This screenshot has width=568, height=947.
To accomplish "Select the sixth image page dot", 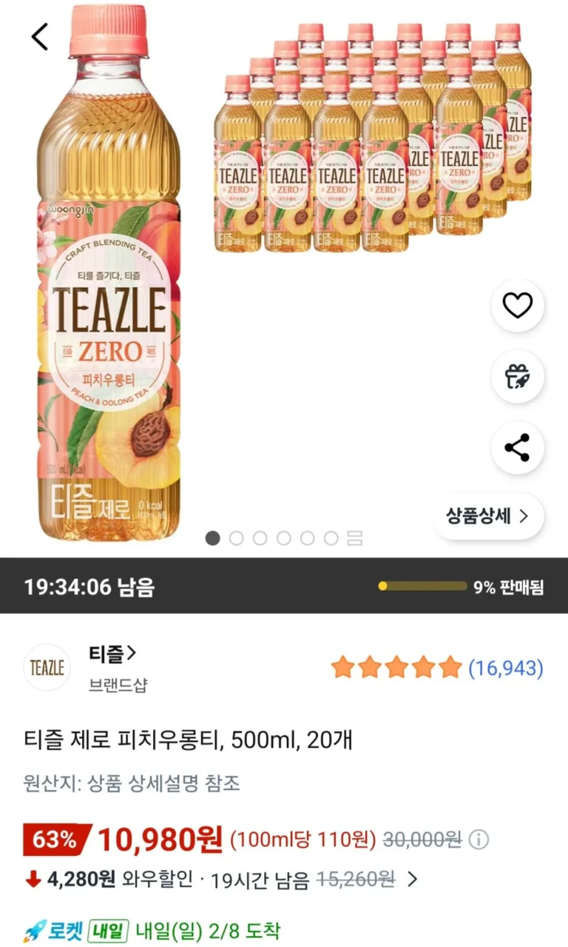I will (331, 538).
